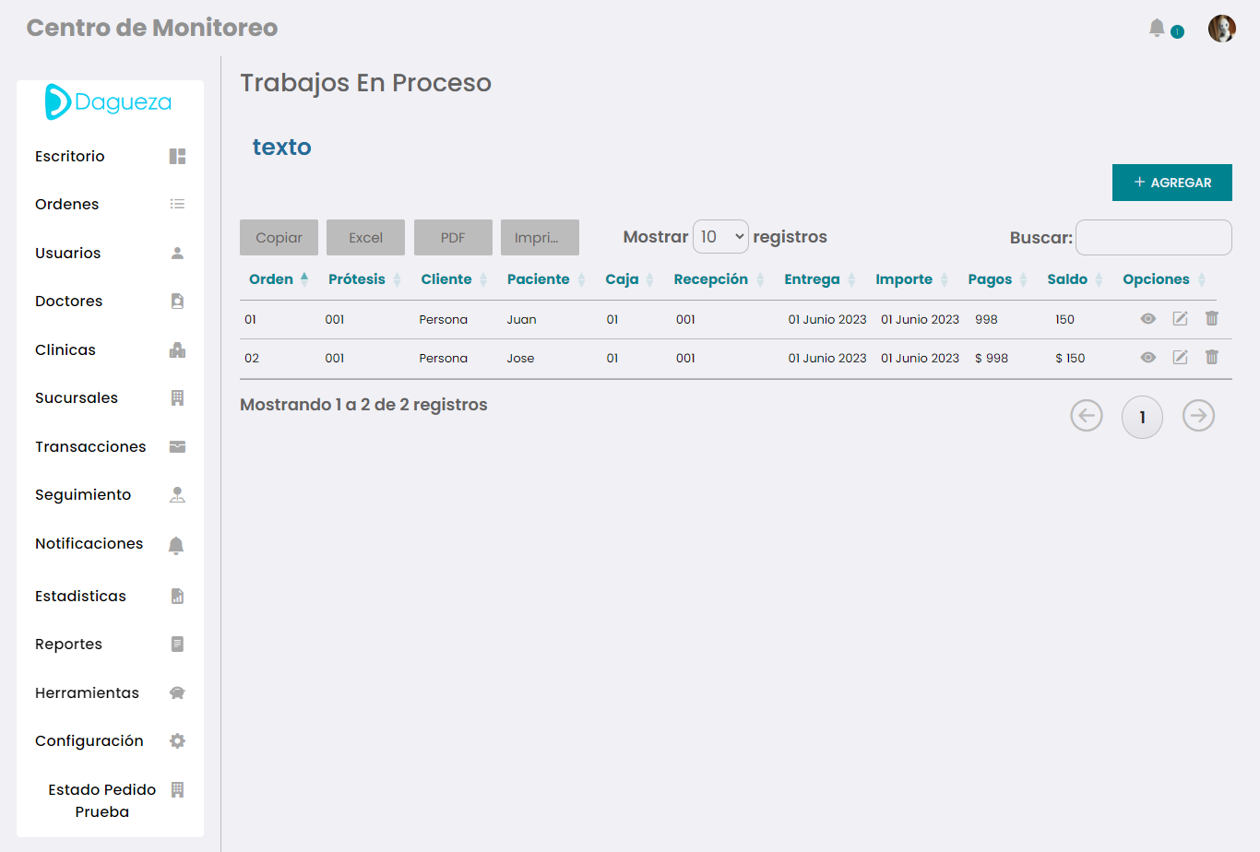View details of order 01
Screen dimensions: 1260x852
[x=1147, y=318]
